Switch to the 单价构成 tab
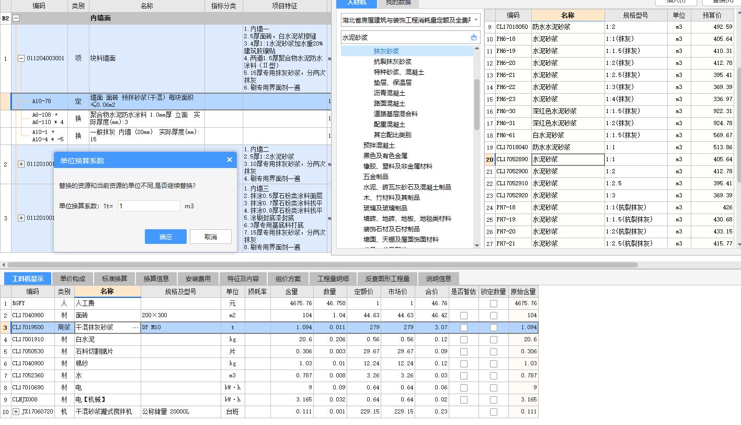741x425 pixels. 73,279
